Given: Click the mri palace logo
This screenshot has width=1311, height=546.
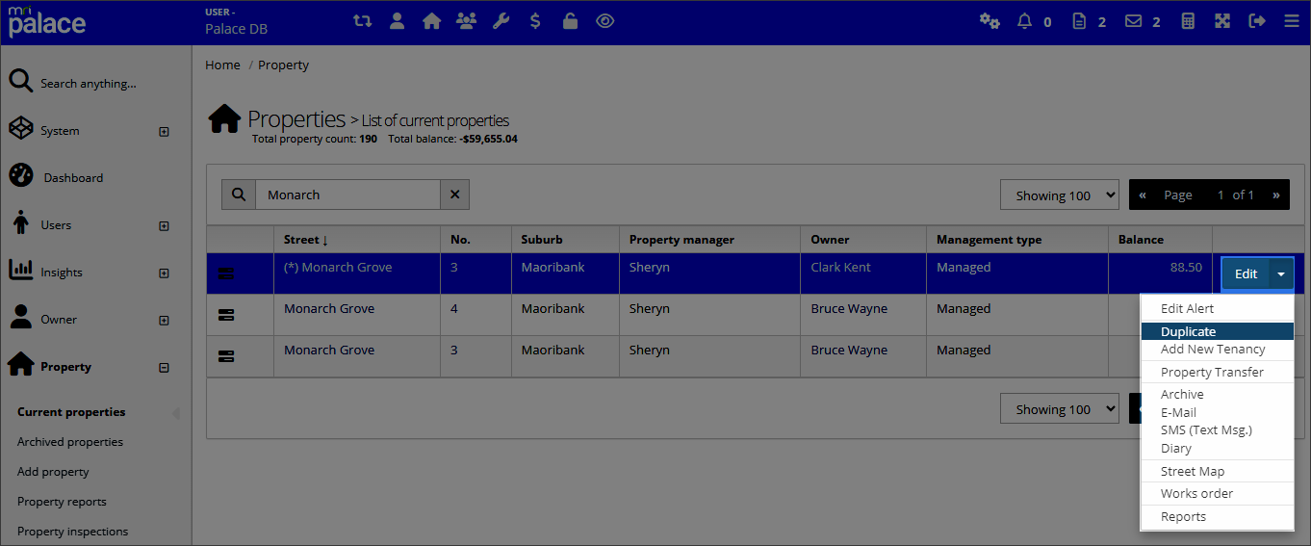Looking at the screenshot, I should (46, 21).
